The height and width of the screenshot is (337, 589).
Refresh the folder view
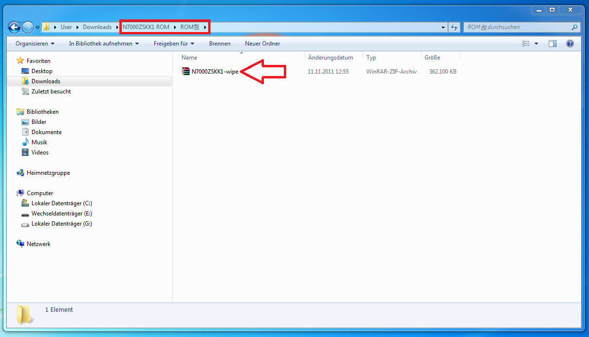pyautogui.click(x=454, y=28)
